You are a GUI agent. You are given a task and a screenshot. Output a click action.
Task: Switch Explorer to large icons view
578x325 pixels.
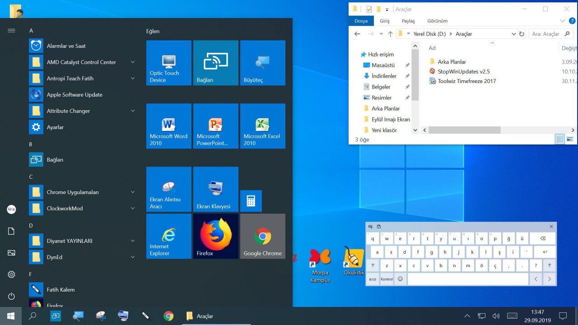(570, 139)
